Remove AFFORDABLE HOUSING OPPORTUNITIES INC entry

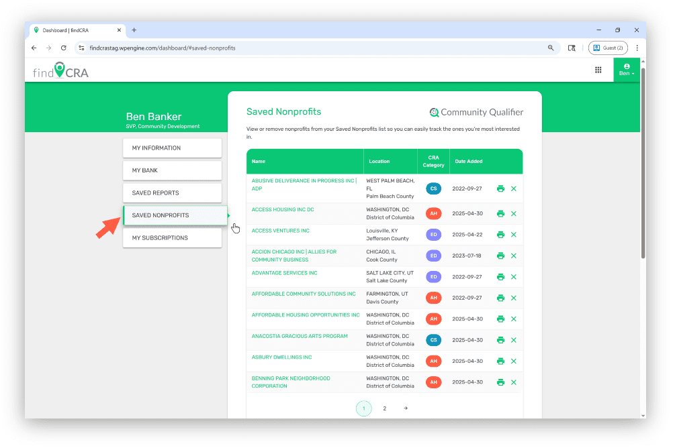(x=514, y=319)
